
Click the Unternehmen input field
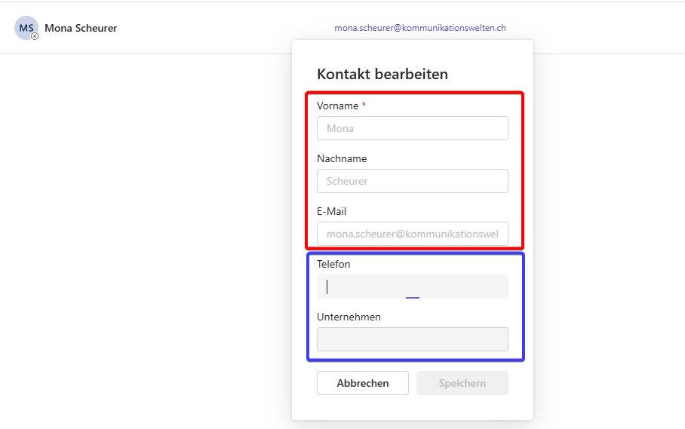[x=412, y=339]
